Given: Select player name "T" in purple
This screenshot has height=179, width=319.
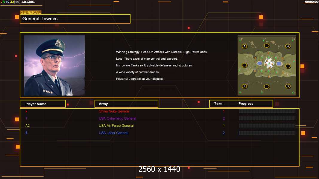Looking at the screenshot, I should tap(26, 118).
